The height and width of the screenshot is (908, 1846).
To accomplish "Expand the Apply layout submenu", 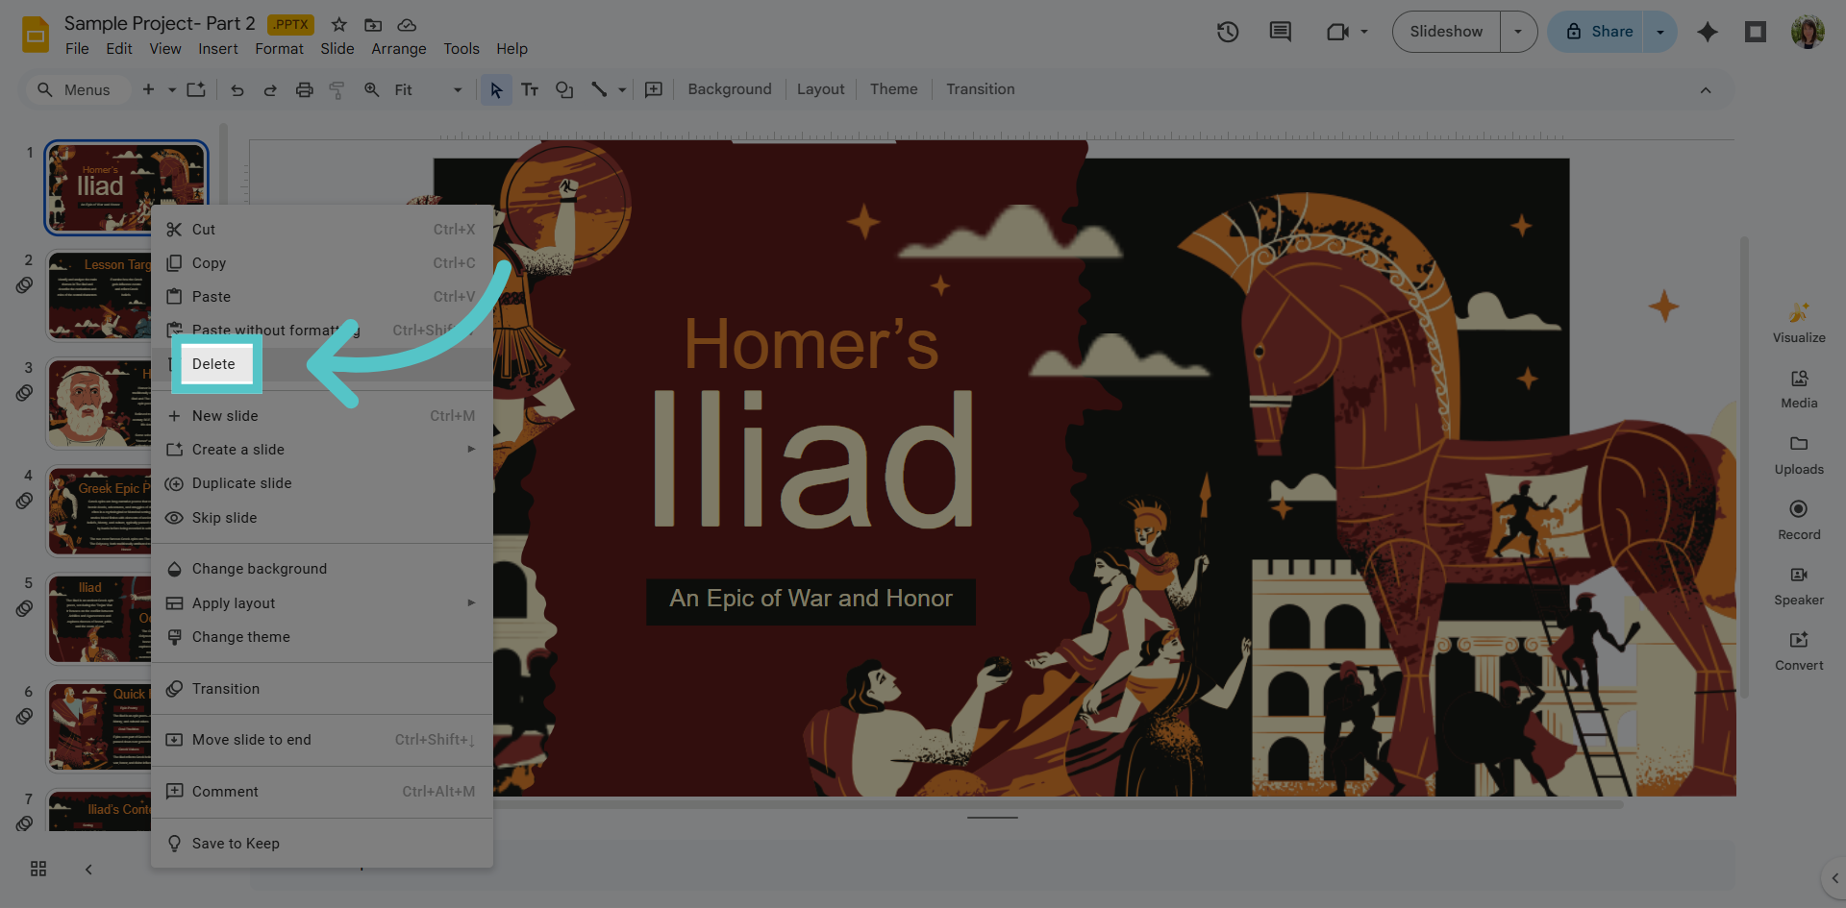I will coord(471,602).
